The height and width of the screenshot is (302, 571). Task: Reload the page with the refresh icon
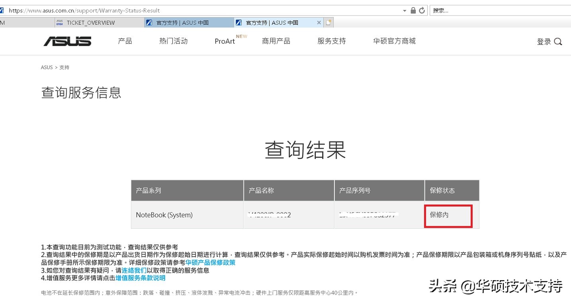[x=422, y=10]
